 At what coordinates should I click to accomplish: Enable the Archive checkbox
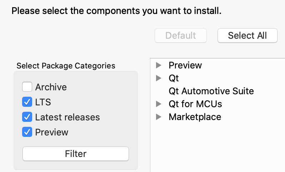point(27,87)
